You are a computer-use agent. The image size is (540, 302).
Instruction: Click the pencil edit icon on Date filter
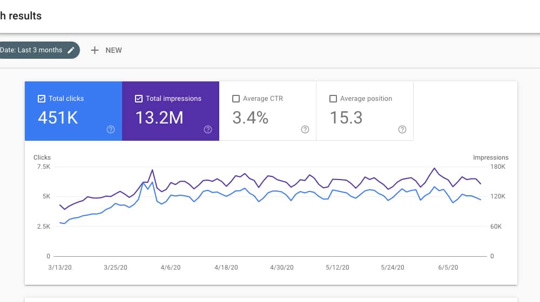coord(71,50)
